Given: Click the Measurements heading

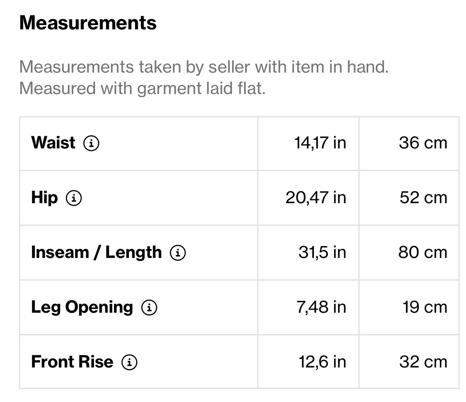Looking at the screenshot, I should [x=88, y=23].
